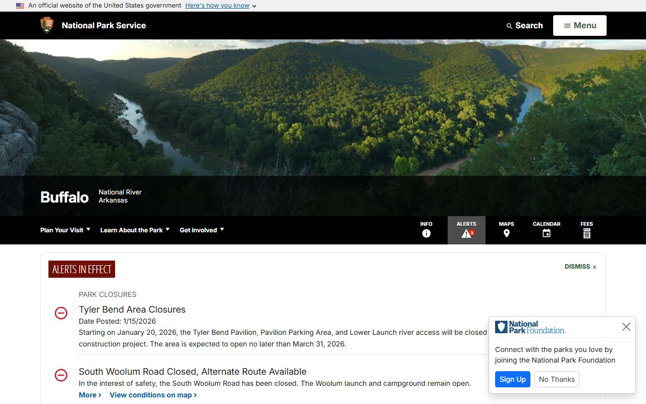The height and width of the screenshot is (404, 646).
Task: Open the Fees receipt icon
Action: pos(587,233)
